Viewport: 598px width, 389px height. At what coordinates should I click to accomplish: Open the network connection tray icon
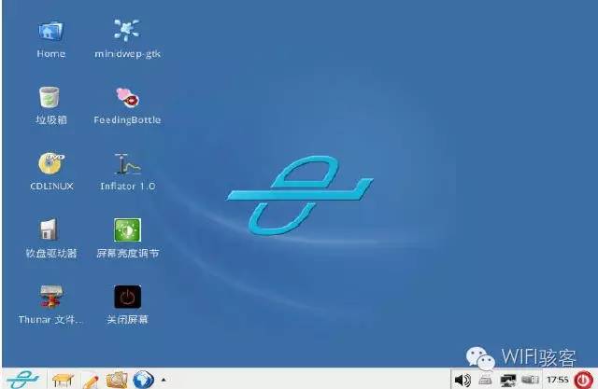508,380
